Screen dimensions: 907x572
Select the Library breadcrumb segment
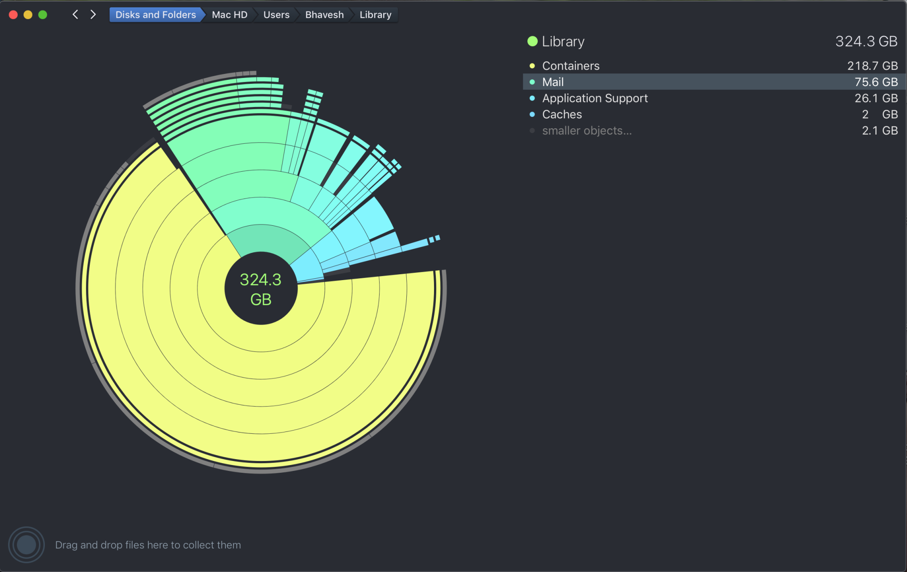375,15
